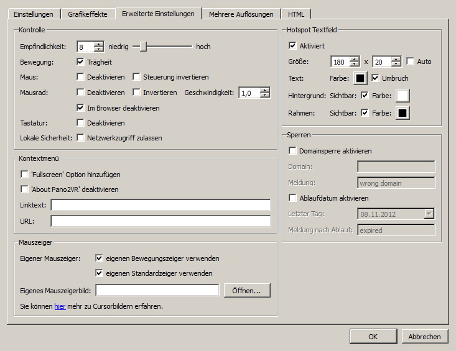Follow the 'hier' cursor images link
This screenshot has width=456, height=351.
(60, 306)
